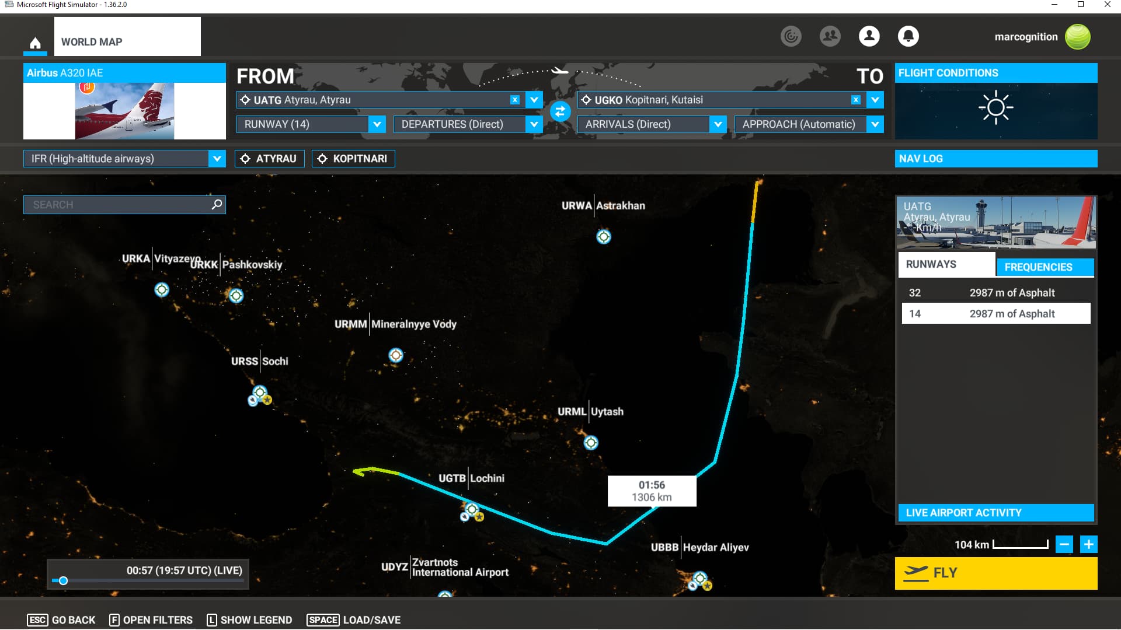This screenshot has height=630, width=1121.
Task: Clear the UGKO Kopitnari arrival field
Action: click(855, 100)
